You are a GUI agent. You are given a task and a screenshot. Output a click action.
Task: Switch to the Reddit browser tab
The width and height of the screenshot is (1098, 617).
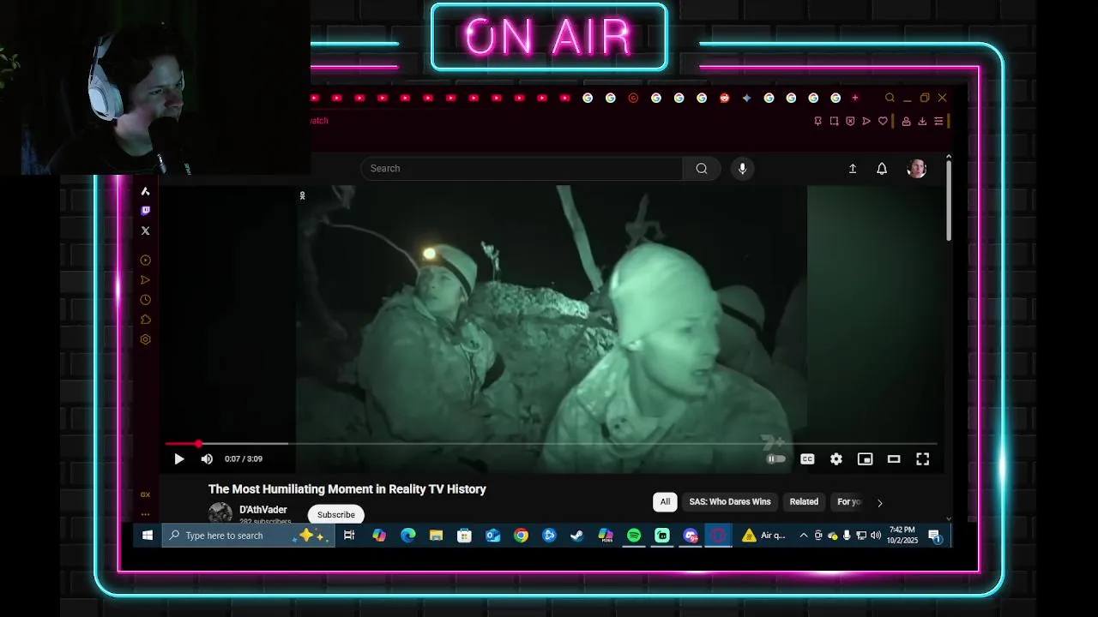click(724, 98)
